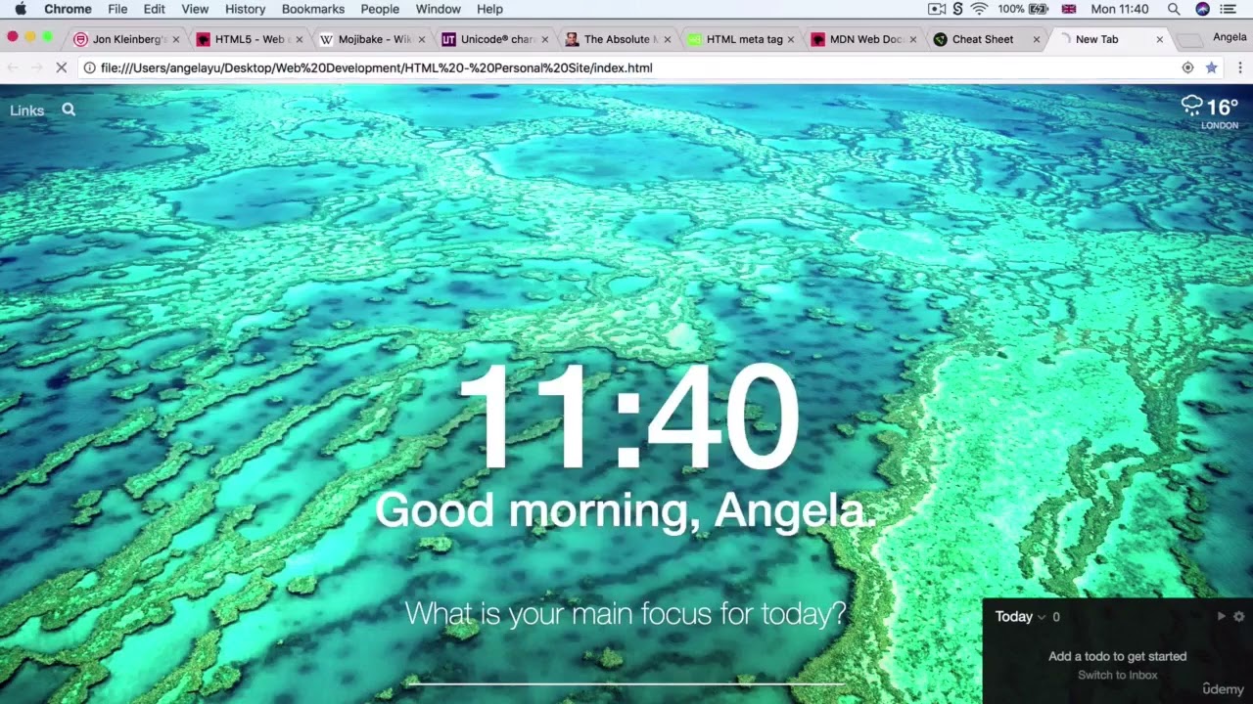Open the Links menu on the page
The width and height of the screenshot is (1253, 704).
coord(27,110)
